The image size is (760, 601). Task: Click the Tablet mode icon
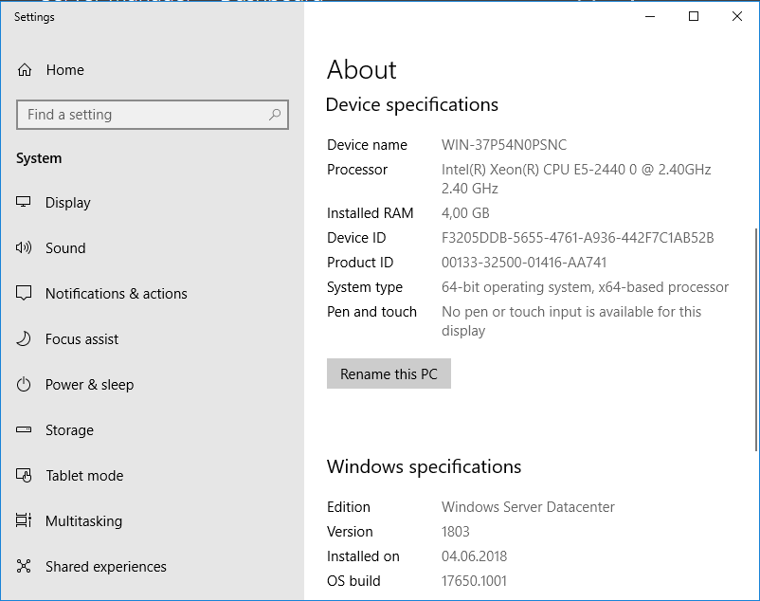click(24, 475)
